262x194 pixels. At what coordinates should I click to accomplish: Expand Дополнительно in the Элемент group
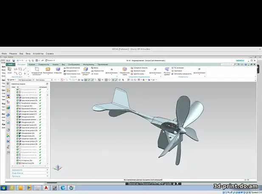[x=111, y=71]
